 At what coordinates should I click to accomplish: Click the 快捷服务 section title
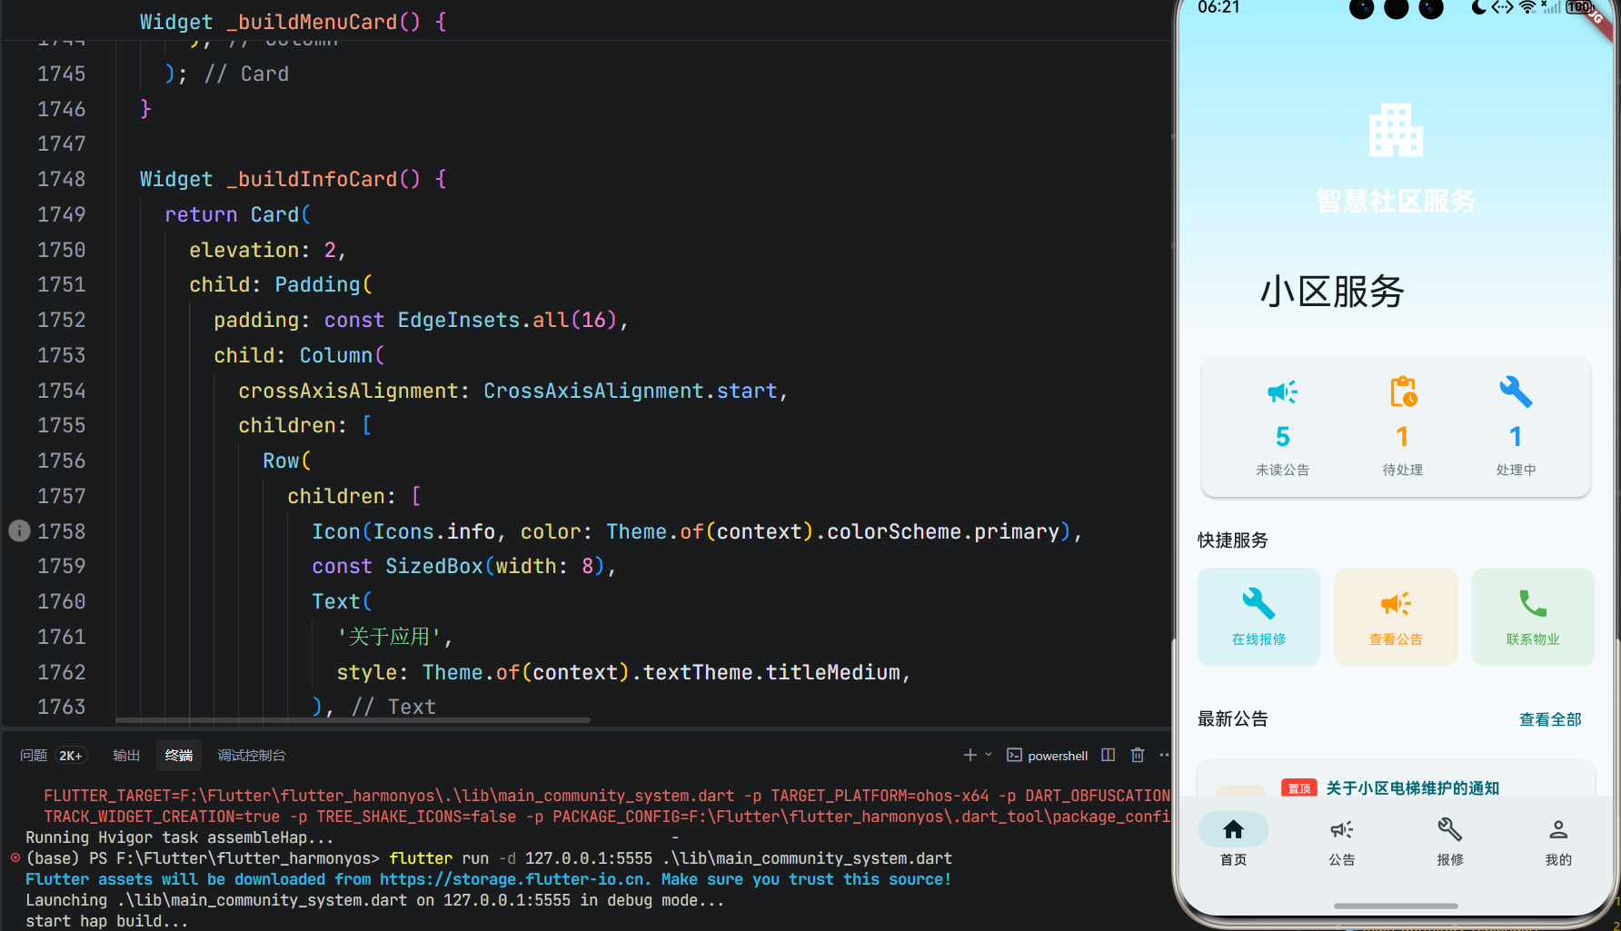tap(1232, 540)
